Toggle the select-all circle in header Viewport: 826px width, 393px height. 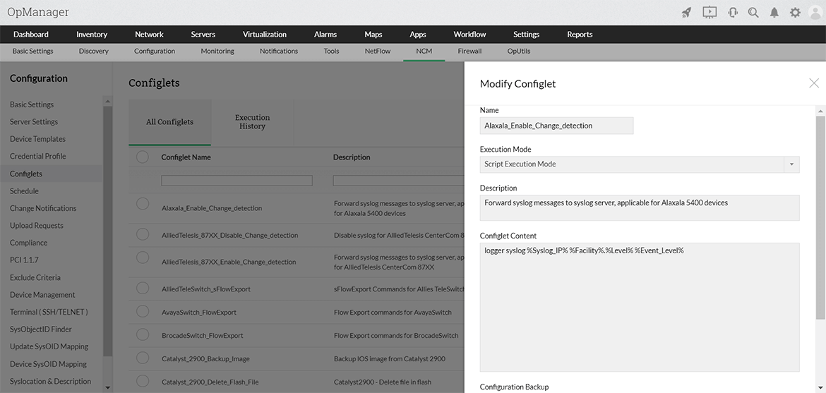pyautogui.click(x=143, y=157)
